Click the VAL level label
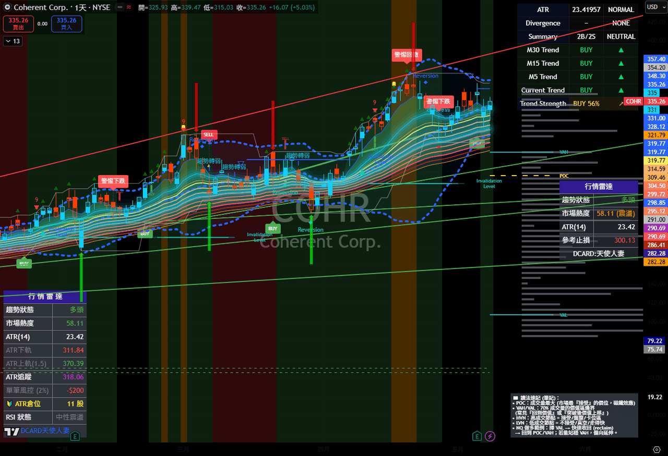 [x=564, y=315]
